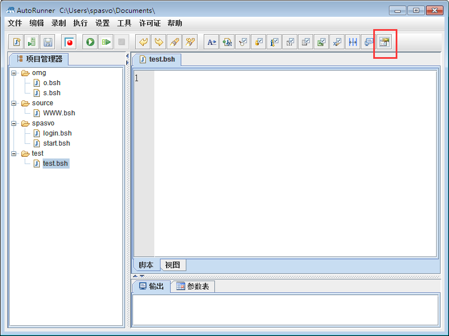Click the gray stop square icon
The image size is (449, 336).
(x=122, y=43)
